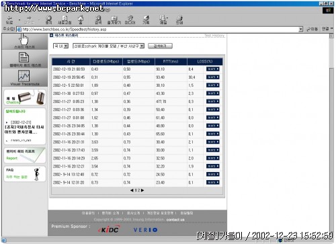Open the Home page via house icon
Image resolution: width=336 pixels, height=244 pixels.
tap(81, 20)
